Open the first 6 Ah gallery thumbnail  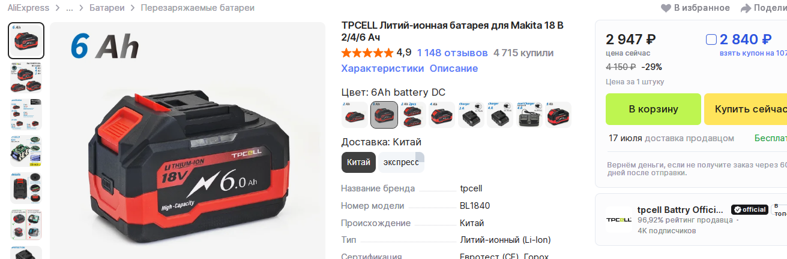click(x=26, y=41)
